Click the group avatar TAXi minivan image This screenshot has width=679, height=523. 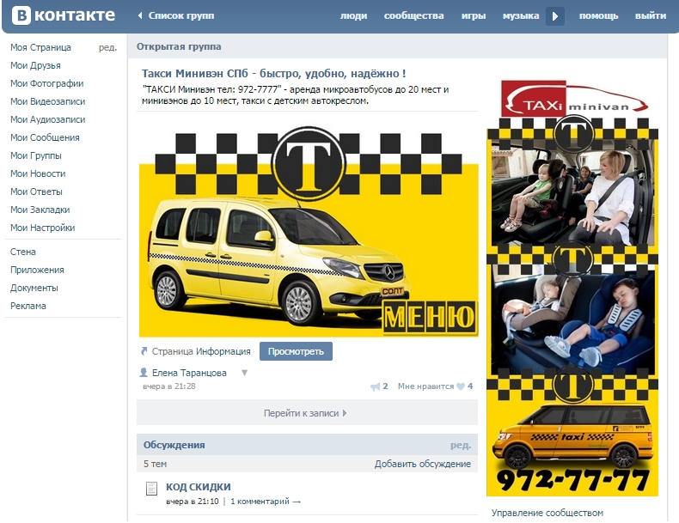[x=572, y=288]
